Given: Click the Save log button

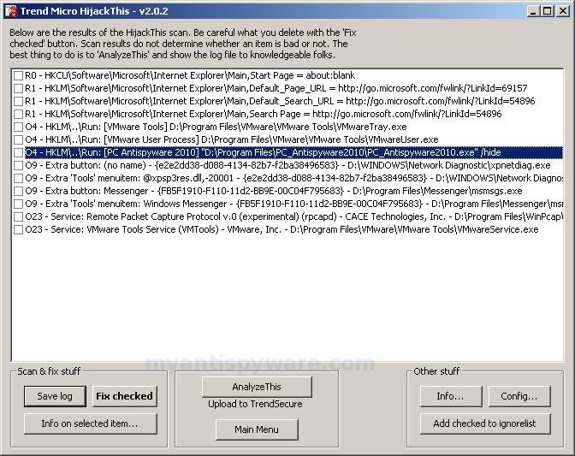Looking at the screenshot, I should click(55, 396).
